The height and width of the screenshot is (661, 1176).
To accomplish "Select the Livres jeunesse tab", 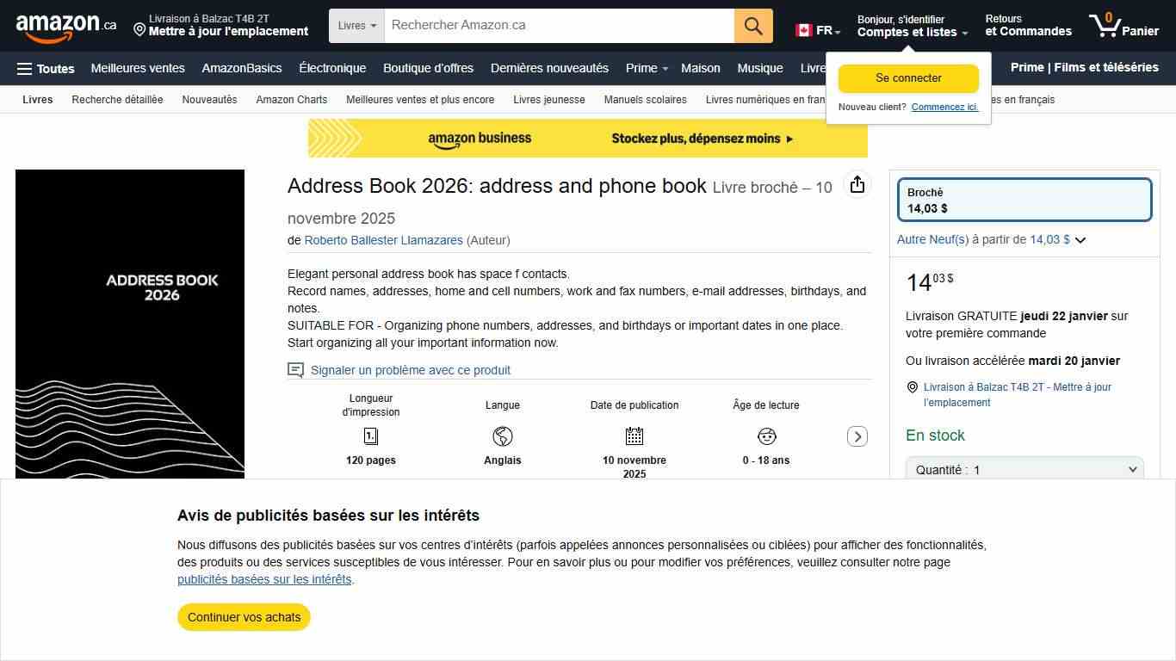I will pyautogui.click(x=548, y=100).
